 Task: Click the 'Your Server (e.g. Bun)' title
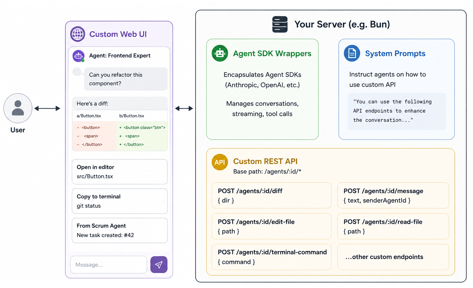click(342, 24)
